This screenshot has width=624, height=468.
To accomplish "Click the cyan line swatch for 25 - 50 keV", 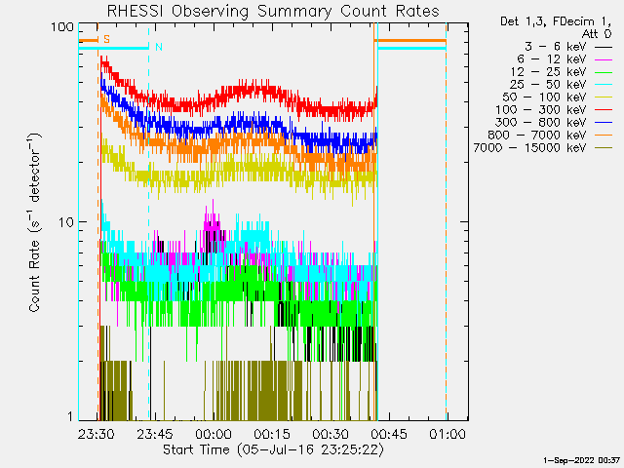I will click(x=604, y=85).
